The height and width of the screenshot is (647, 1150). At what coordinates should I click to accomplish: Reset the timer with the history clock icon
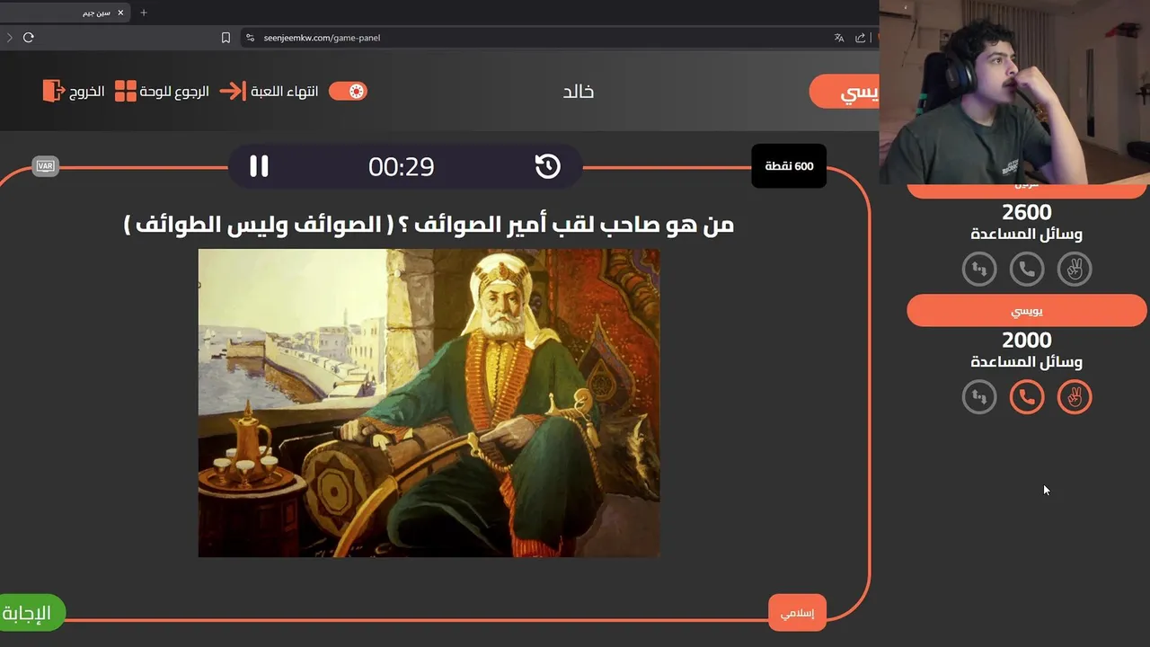pos(547,166)
